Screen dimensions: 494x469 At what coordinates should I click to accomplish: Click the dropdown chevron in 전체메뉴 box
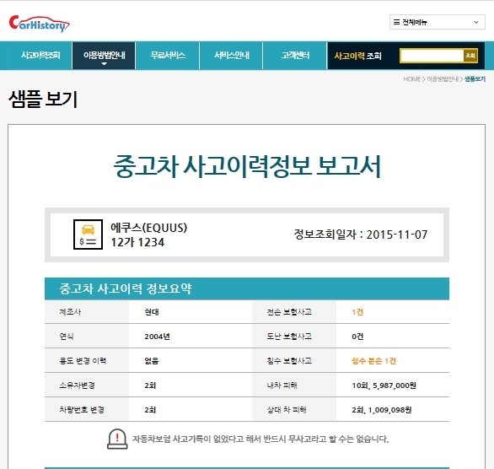pyautogui.click(x=476, y=22)
